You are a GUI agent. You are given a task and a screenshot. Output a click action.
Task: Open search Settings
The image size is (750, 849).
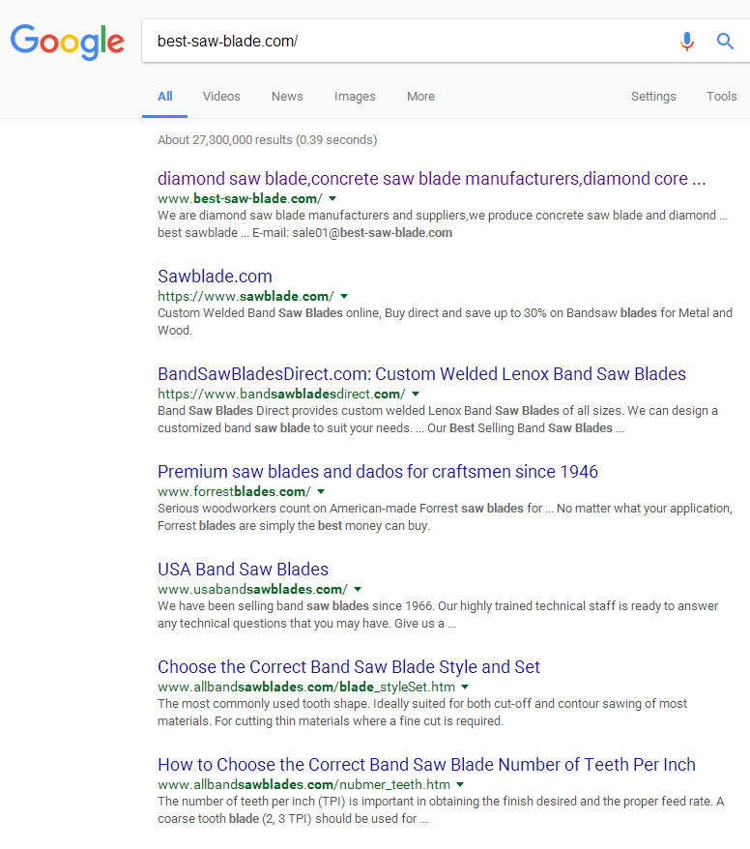pos(653,97)
